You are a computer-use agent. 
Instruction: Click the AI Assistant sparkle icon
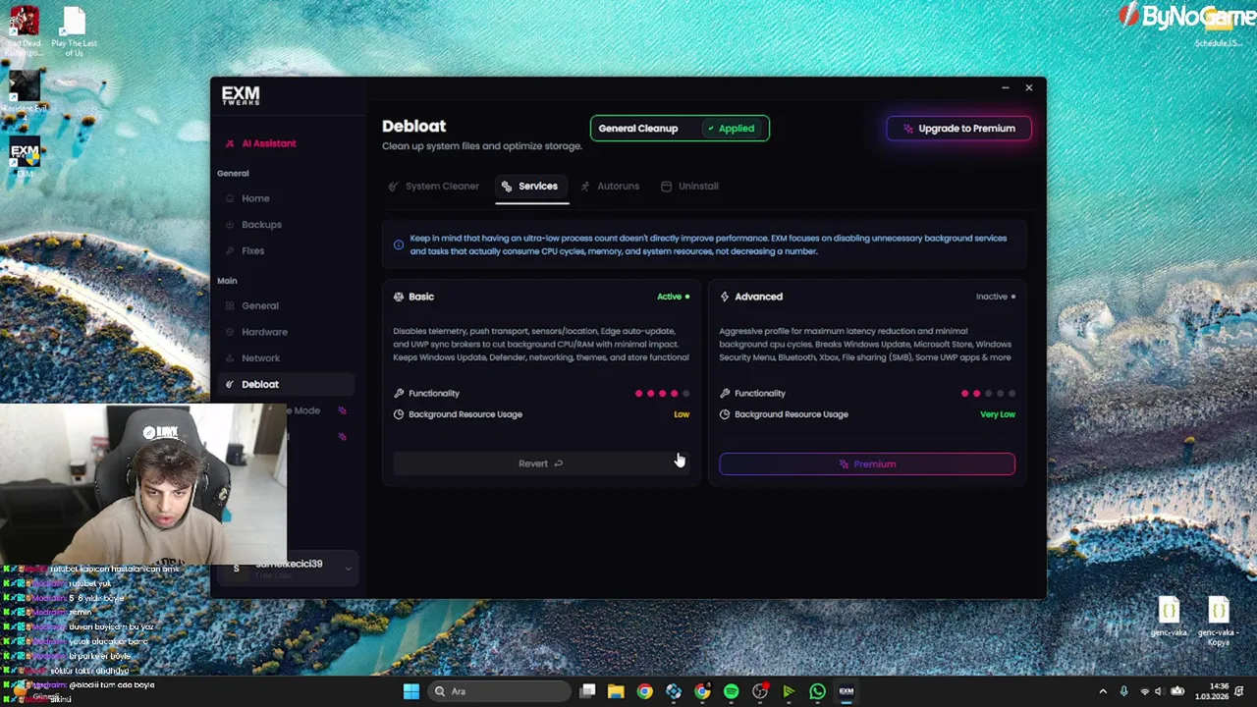pyautogui.click(x=231, y=143)
